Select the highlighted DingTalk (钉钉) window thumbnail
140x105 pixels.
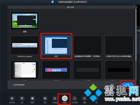[x=56, y=45]
